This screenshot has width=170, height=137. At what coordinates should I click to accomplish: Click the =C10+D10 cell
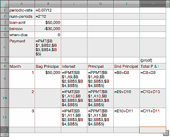tap(153, 98)
